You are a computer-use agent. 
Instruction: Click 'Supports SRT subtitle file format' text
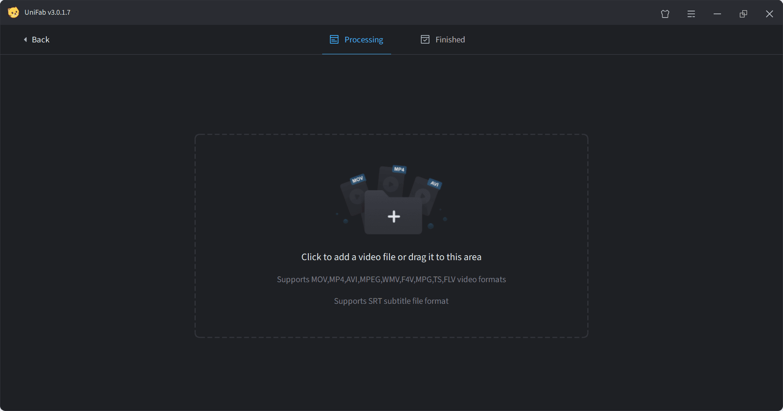pos(391,301)
